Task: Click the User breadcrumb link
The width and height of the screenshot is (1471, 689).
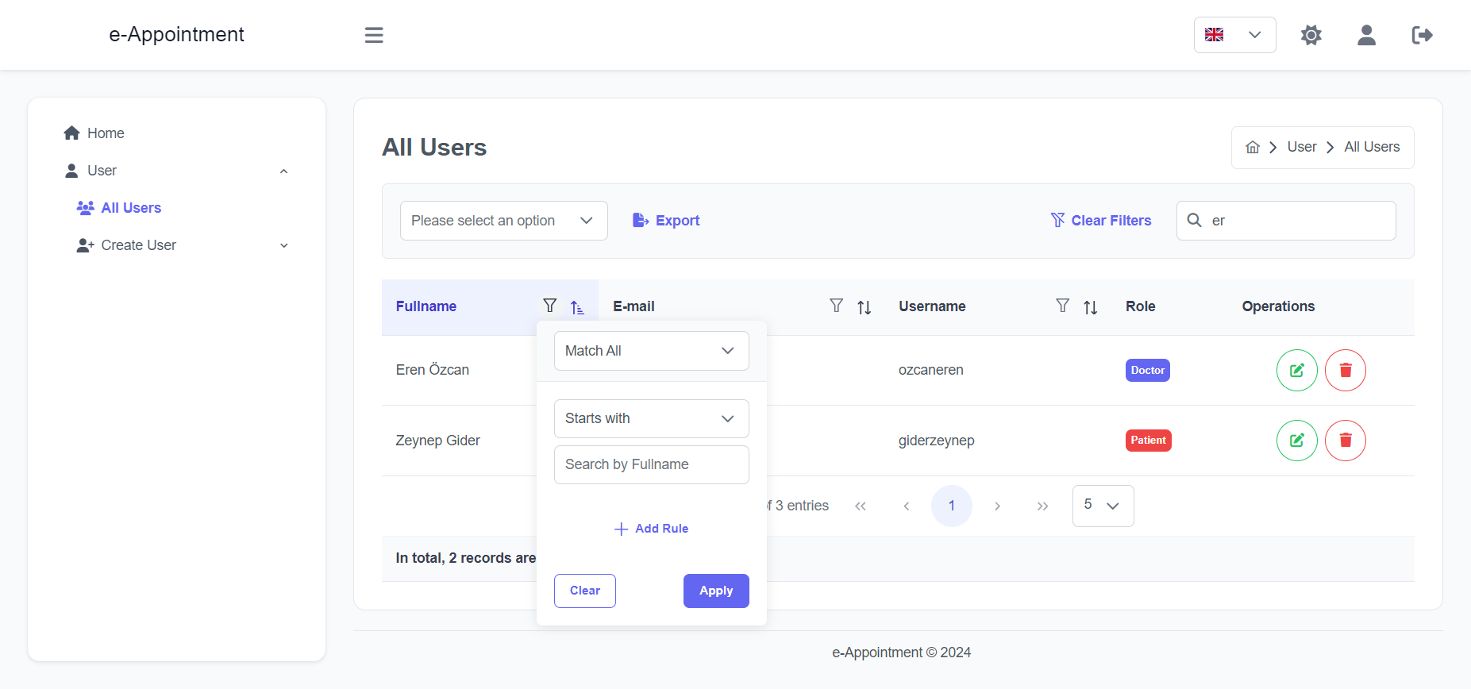Action: (x=1302, y=147)
